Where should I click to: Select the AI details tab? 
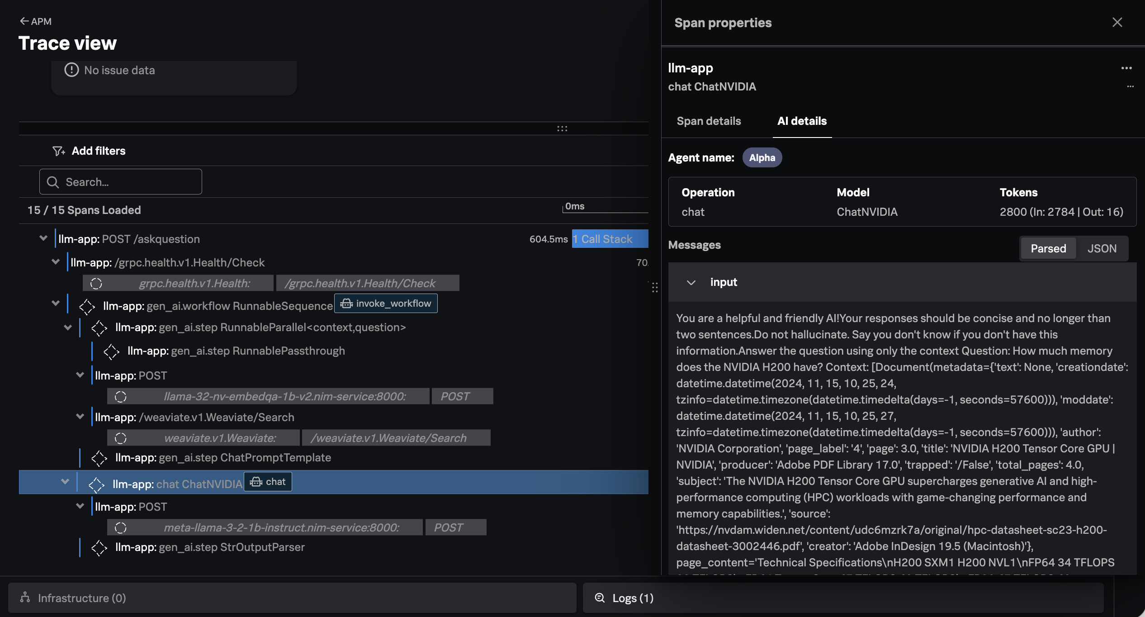click(802, 121)
